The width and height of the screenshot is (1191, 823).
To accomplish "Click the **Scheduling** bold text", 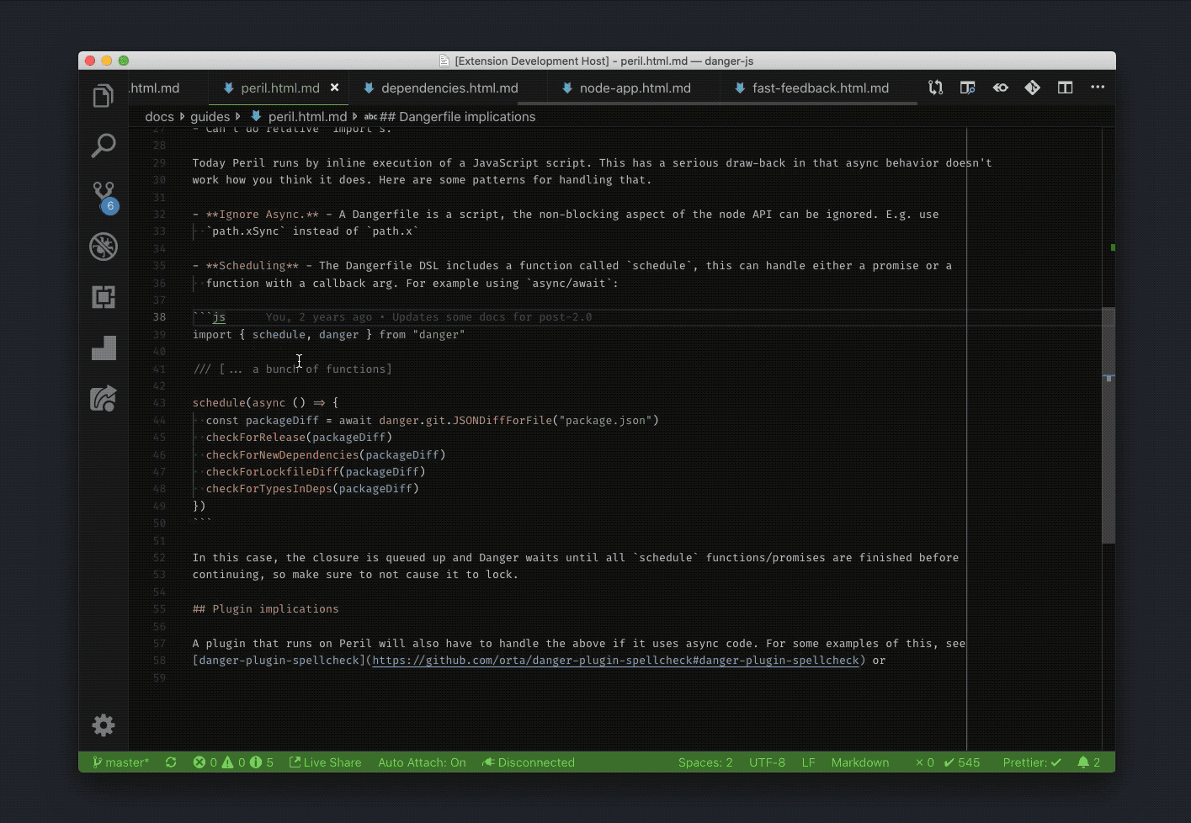I will (x=252, y=266).
